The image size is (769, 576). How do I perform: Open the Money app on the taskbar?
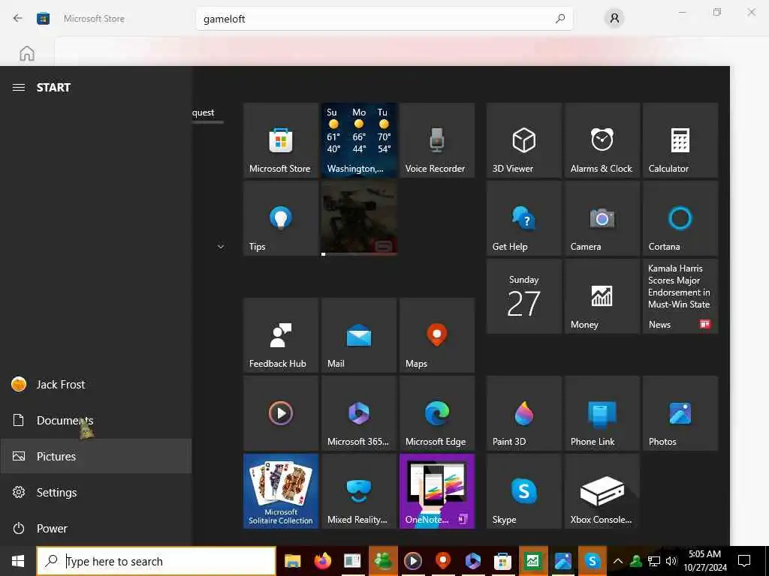pos(532,561)
